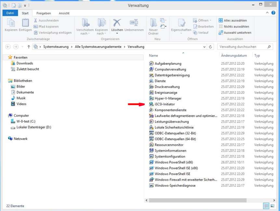Screen dimensions: 280x211
Task: Open the help question mark icon
Action: [x=273, y=13]
